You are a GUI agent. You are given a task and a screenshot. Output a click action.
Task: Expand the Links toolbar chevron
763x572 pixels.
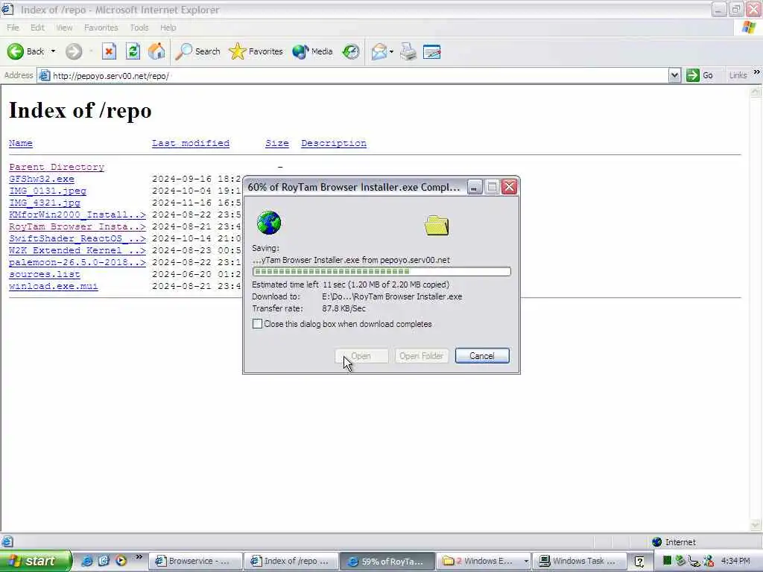(x=757, y=72)
